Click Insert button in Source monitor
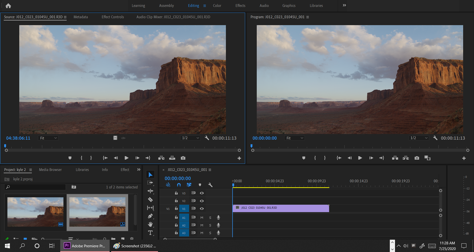This screenshot has height=252, width=474. (161, 158)
